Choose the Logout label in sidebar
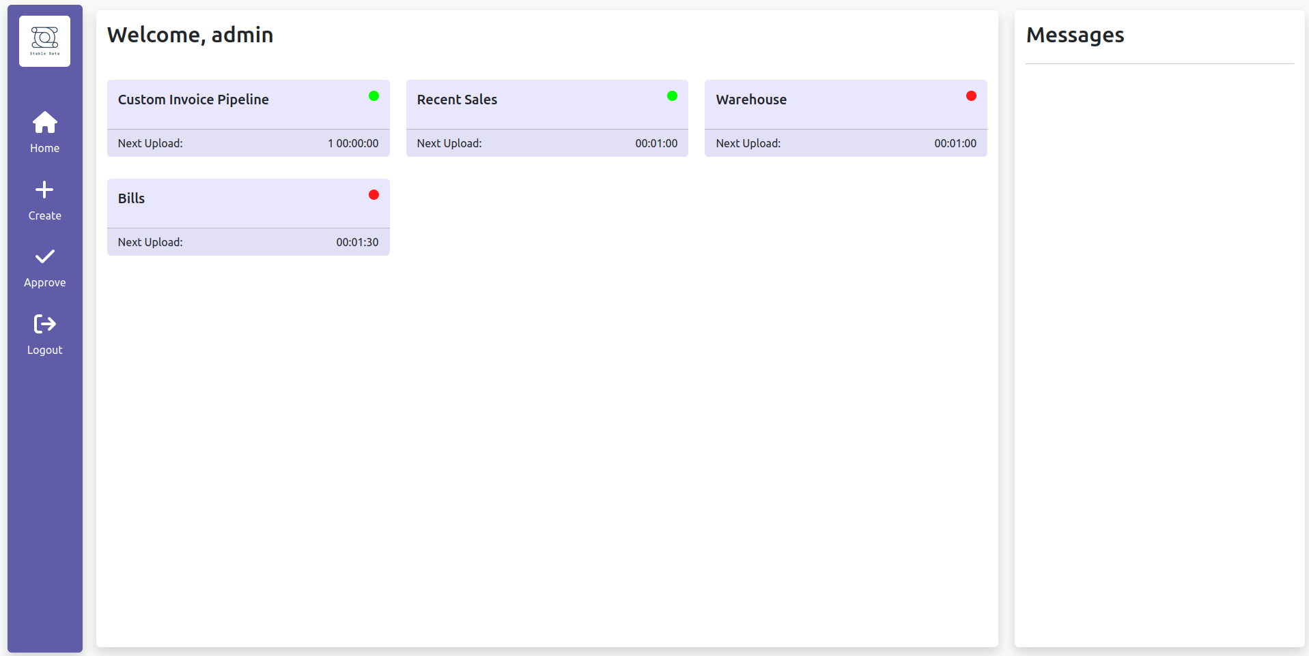The height and width of the screenshot is (656, 1309). point(44,351)
